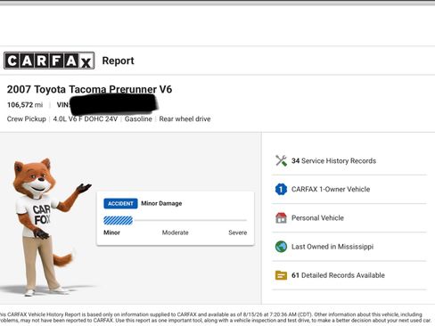Viewport: 435px width, 326px height.
Task: Select Last Owned in Mississippi row
Action: (x=349, y=247)
